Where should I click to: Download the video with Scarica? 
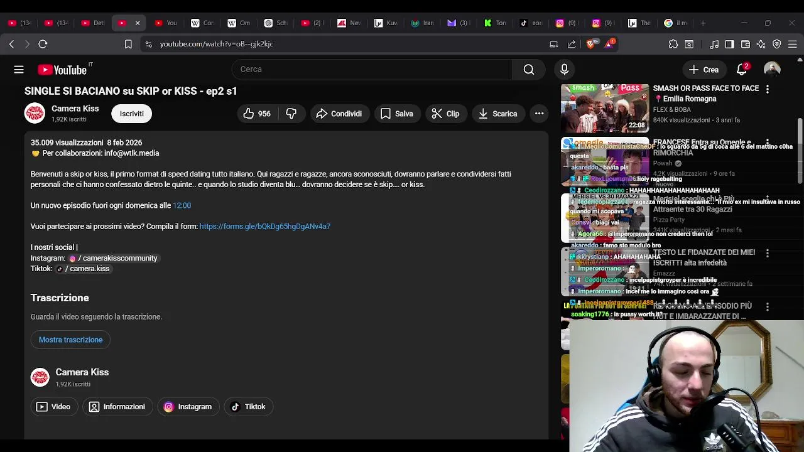click(x=497, y=114)
